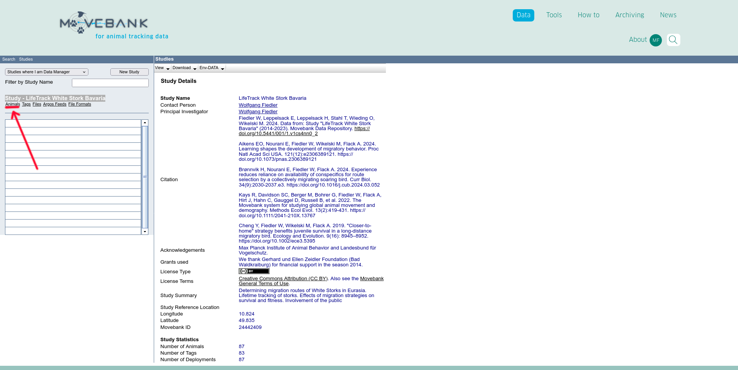The height and width of the screenshot is (370, 738).
Task: Select the Data navigation tab
Action: pos(523,15)
